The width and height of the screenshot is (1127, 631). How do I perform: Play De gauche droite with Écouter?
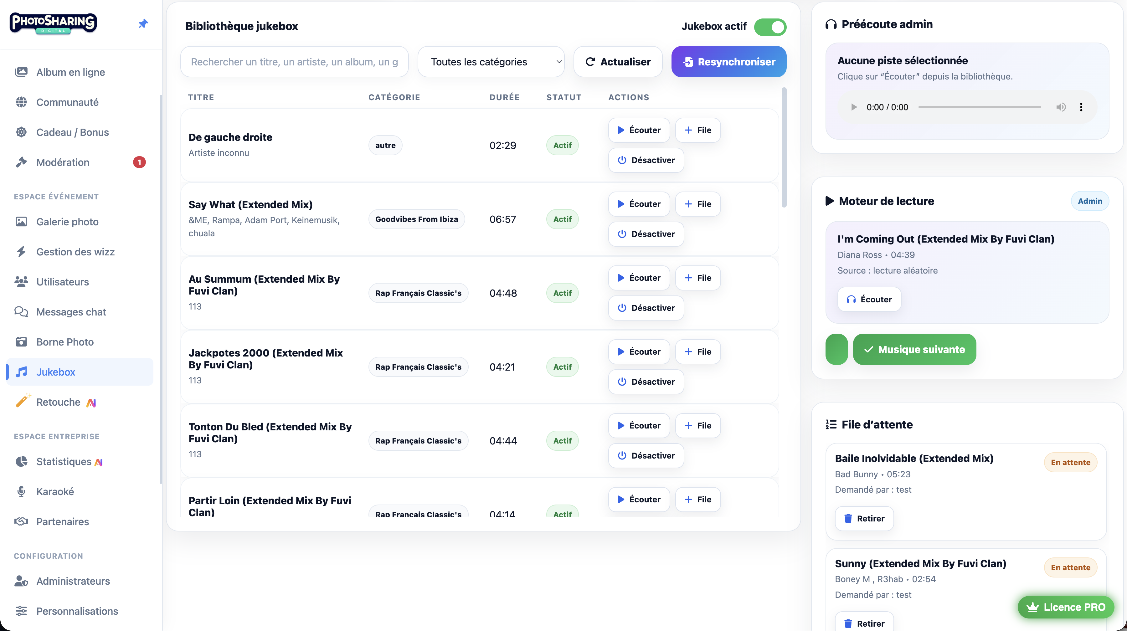click(639, 130)
